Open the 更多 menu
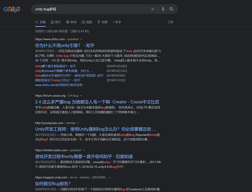This screenshot has width=252, height=192. (x=117, y=22)
